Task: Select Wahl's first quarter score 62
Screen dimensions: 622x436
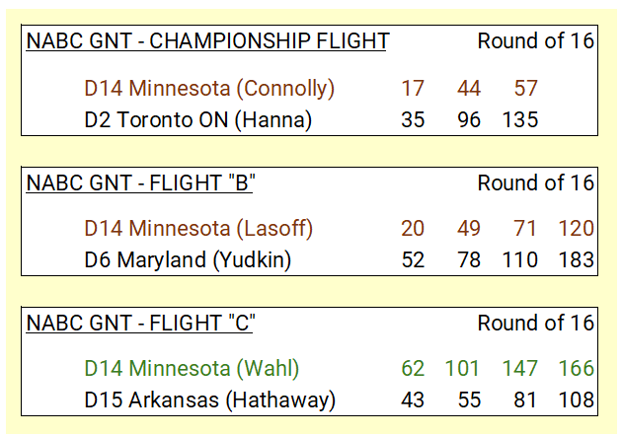Action: (x=413, y=369)
